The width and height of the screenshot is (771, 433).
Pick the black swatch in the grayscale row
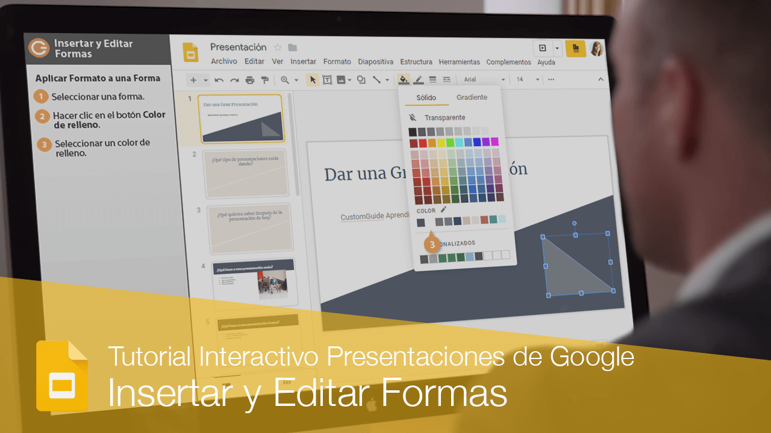pyautogui.click(x=413, y=132)
